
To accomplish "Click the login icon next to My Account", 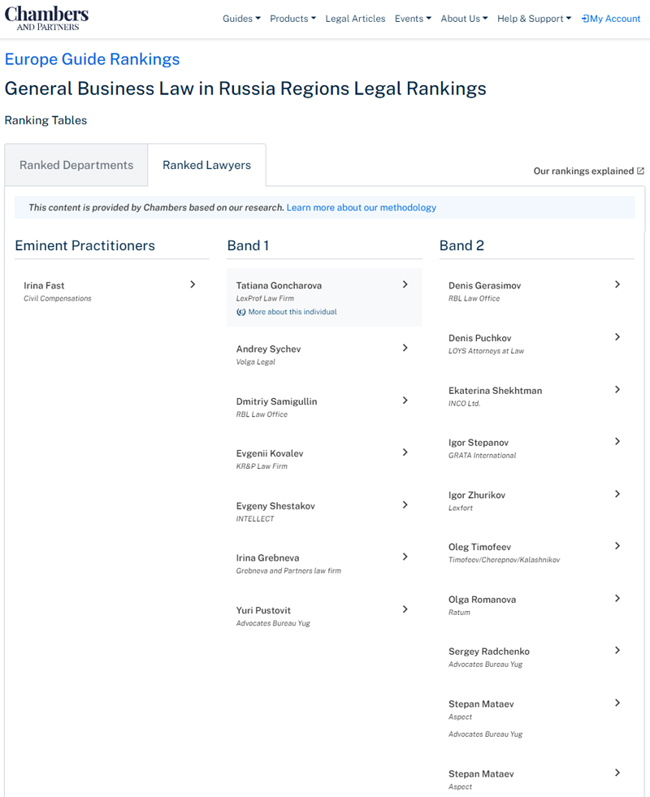I will pos(586,19).
